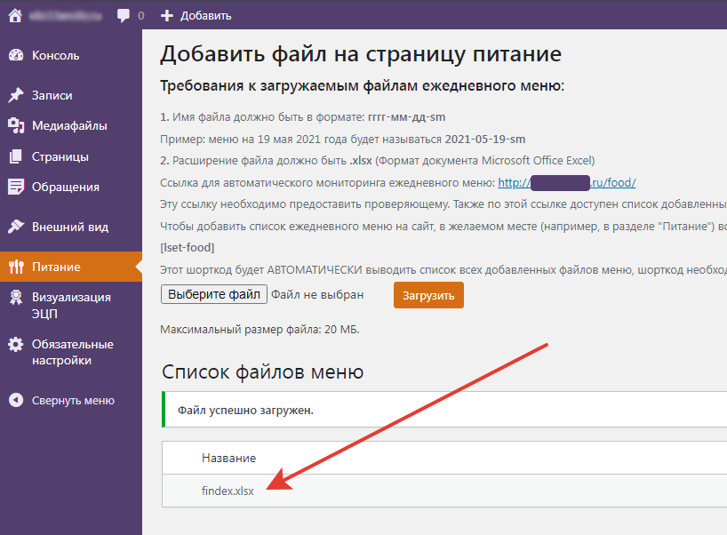
Task: Click the Файл не выбран label
Action: point(317,295)
